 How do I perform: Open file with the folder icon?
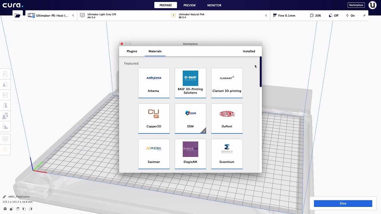coord(18,15)
